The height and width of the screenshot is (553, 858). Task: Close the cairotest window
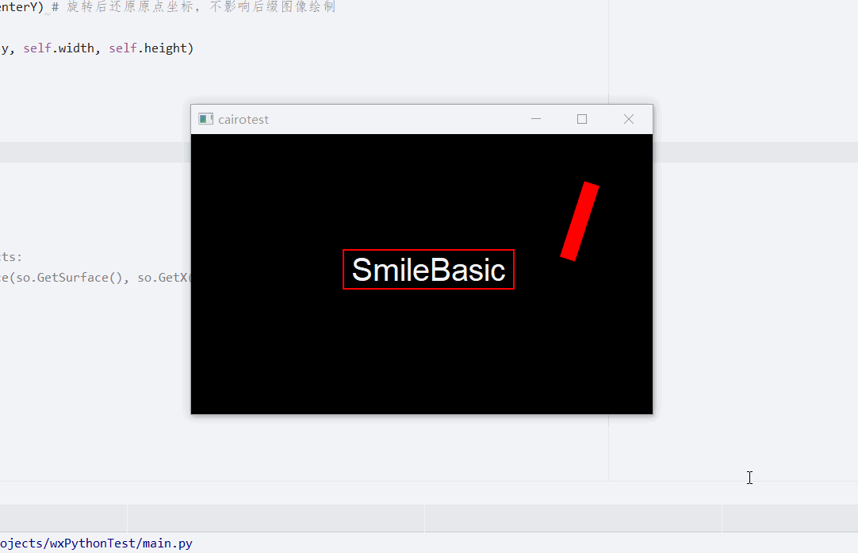point(629,119)
